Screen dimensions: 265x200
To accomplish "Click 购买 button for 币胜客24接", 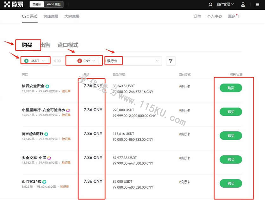I will (231, 184).
